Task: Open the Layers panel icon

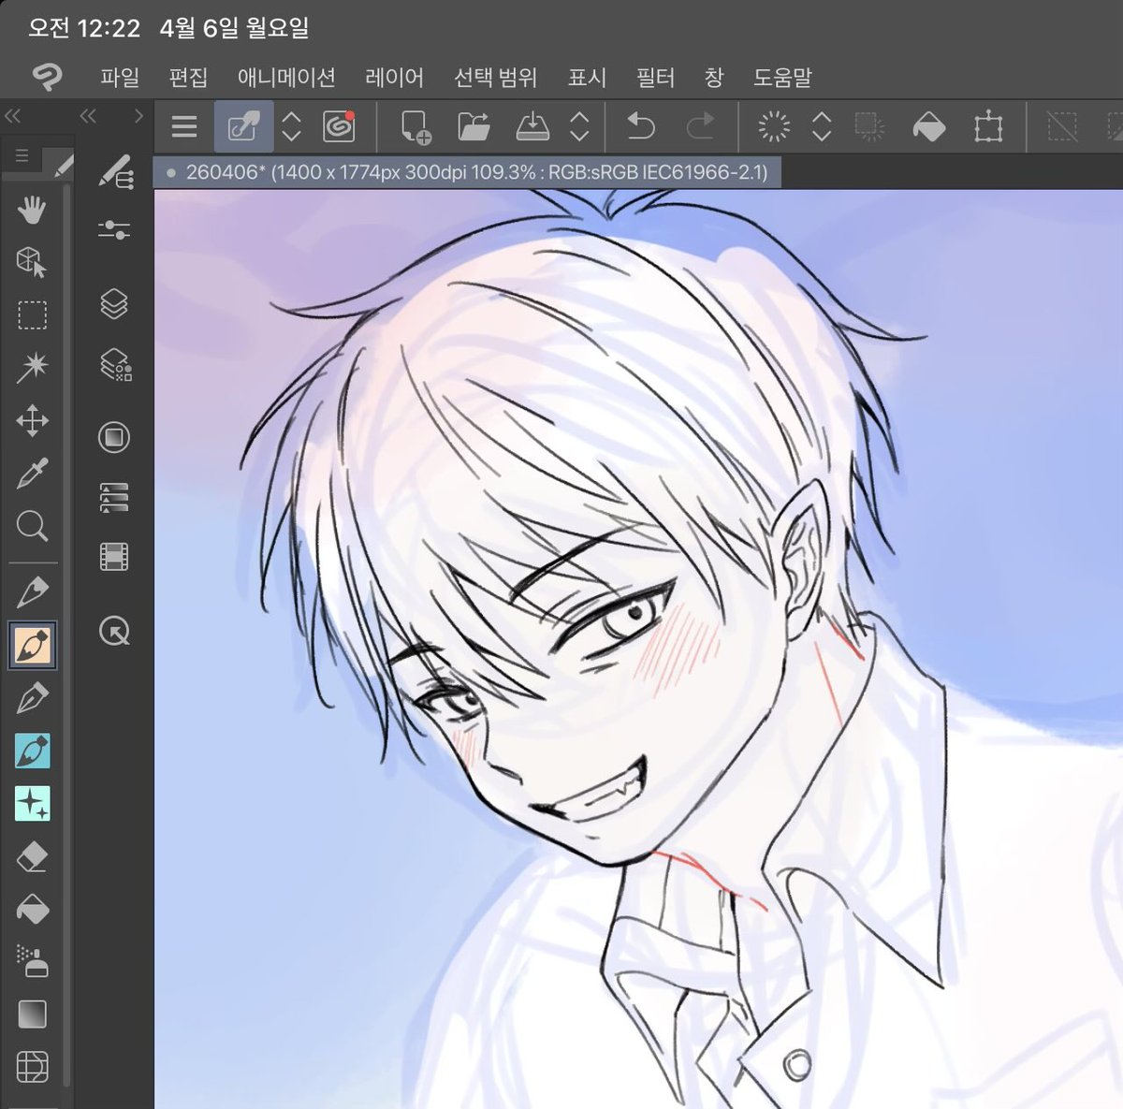Action: point(113,302)
